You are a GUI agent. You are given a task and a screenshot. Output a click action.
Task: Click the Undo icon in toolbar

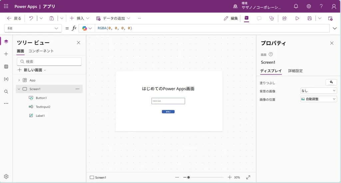(31, 18)
